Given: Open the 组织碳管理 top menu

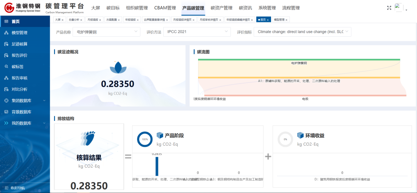Looking at the screenshot, I should click(x=137, y=8).
